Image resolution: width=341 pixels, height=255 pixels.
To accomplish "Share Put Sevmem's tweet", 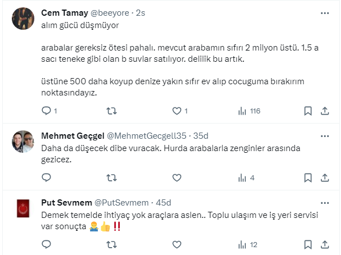I will 325,245.
